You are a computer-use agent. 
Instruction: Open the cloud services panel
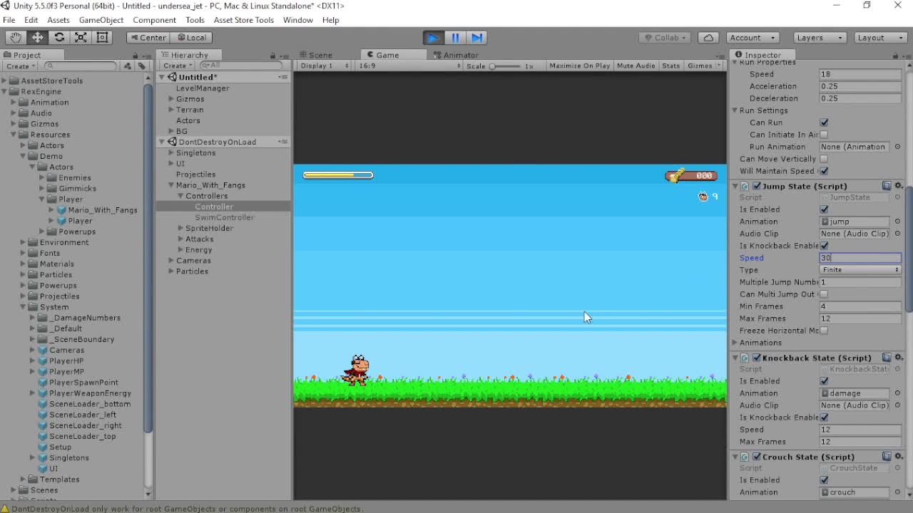pos(709,38)
